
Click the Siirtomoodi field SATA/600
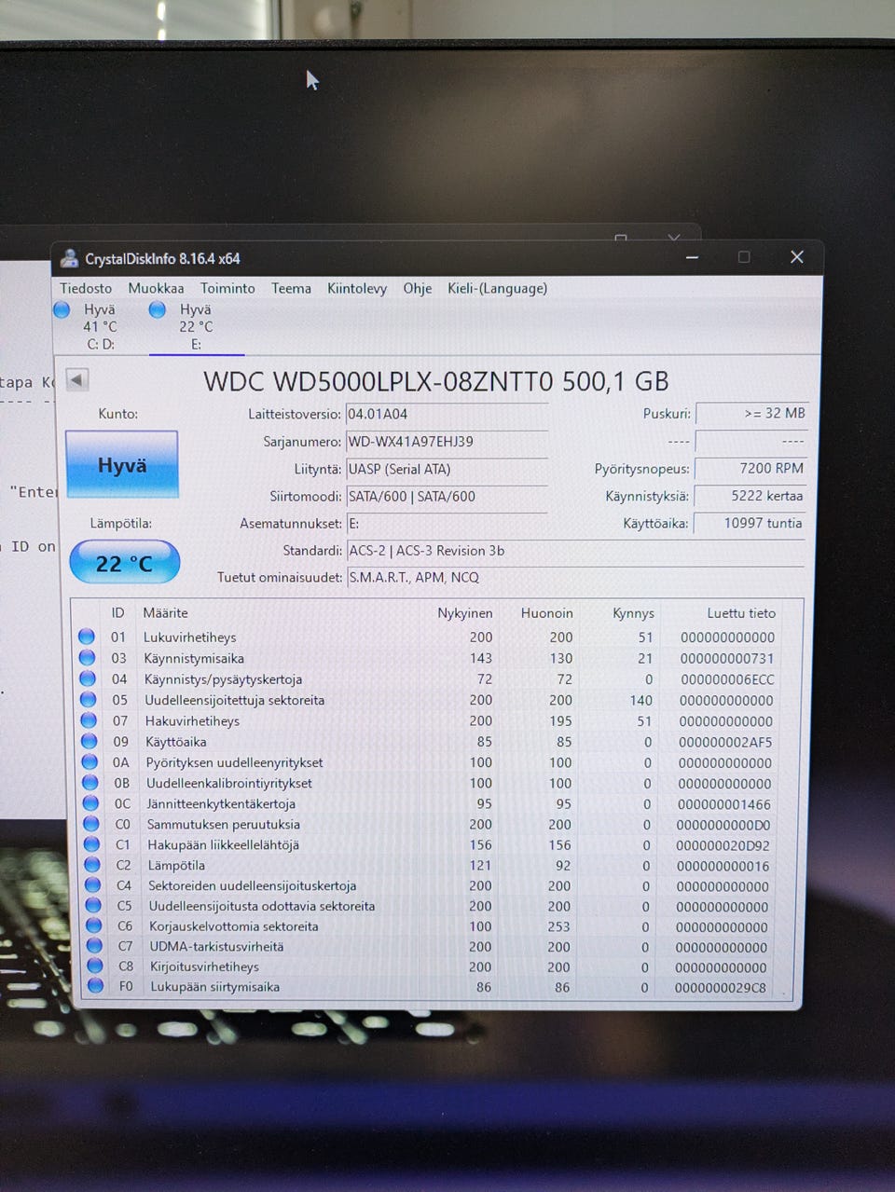(x=447, y=497)
